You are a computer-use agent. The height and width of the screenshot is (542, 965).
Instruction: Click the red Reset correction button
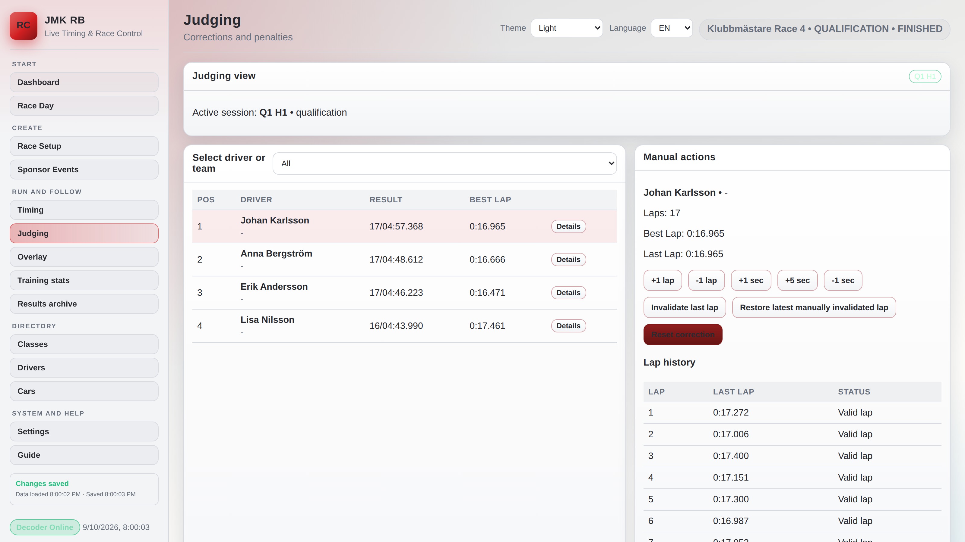682,335
